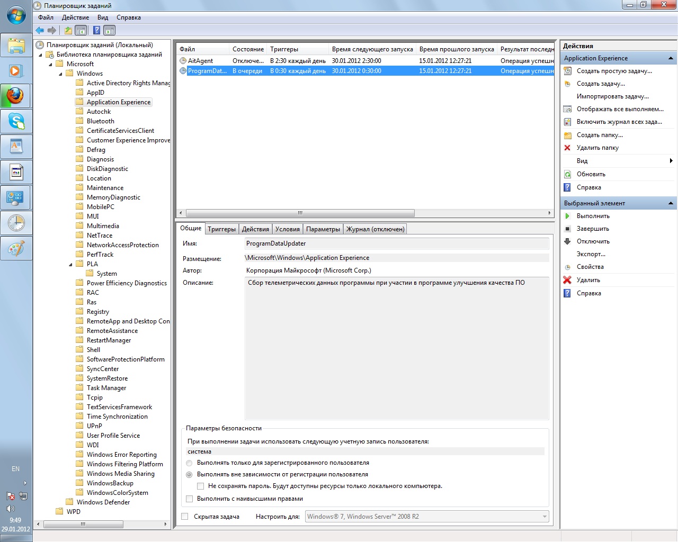Click the 'Создать задачу...' icon
The height and width of the screenshot is (542, 678).
click(567, 84)
